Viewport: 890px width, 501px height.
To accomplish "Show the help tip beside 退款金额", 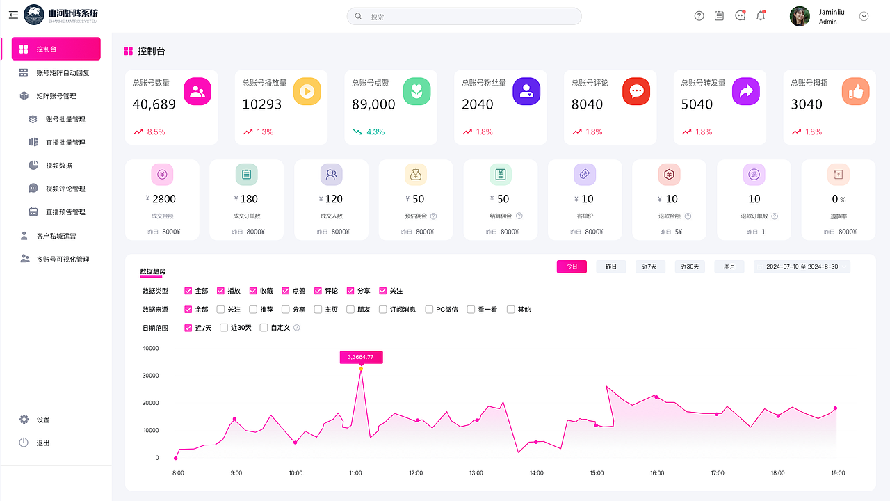I will (688, 216).
